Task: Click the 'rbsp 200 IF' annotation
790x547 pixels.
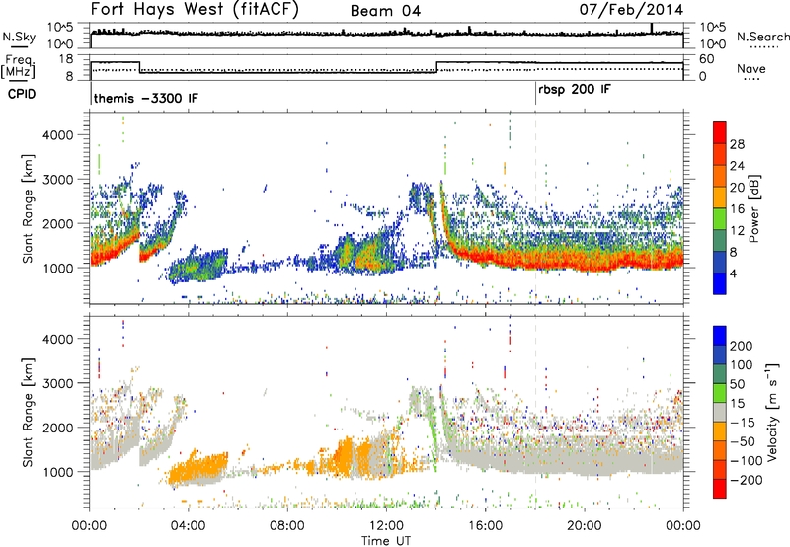Action: point(575,90)
